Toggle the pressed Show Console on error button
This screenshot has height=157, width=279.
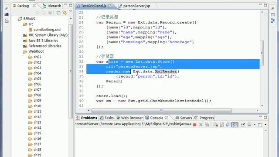235,125
